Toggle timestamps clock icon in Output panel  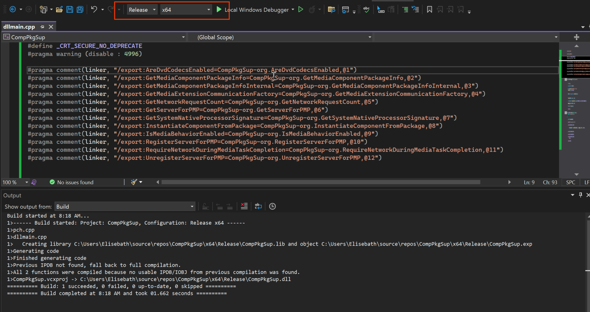pyautogui.click(x=273, y=207)
